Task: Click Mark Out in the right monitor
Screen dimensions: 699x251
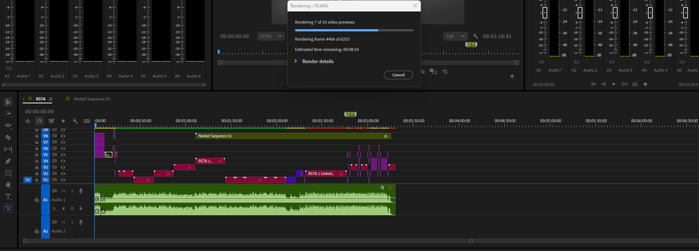Action: pyautogui.click(x=603, y=84)
